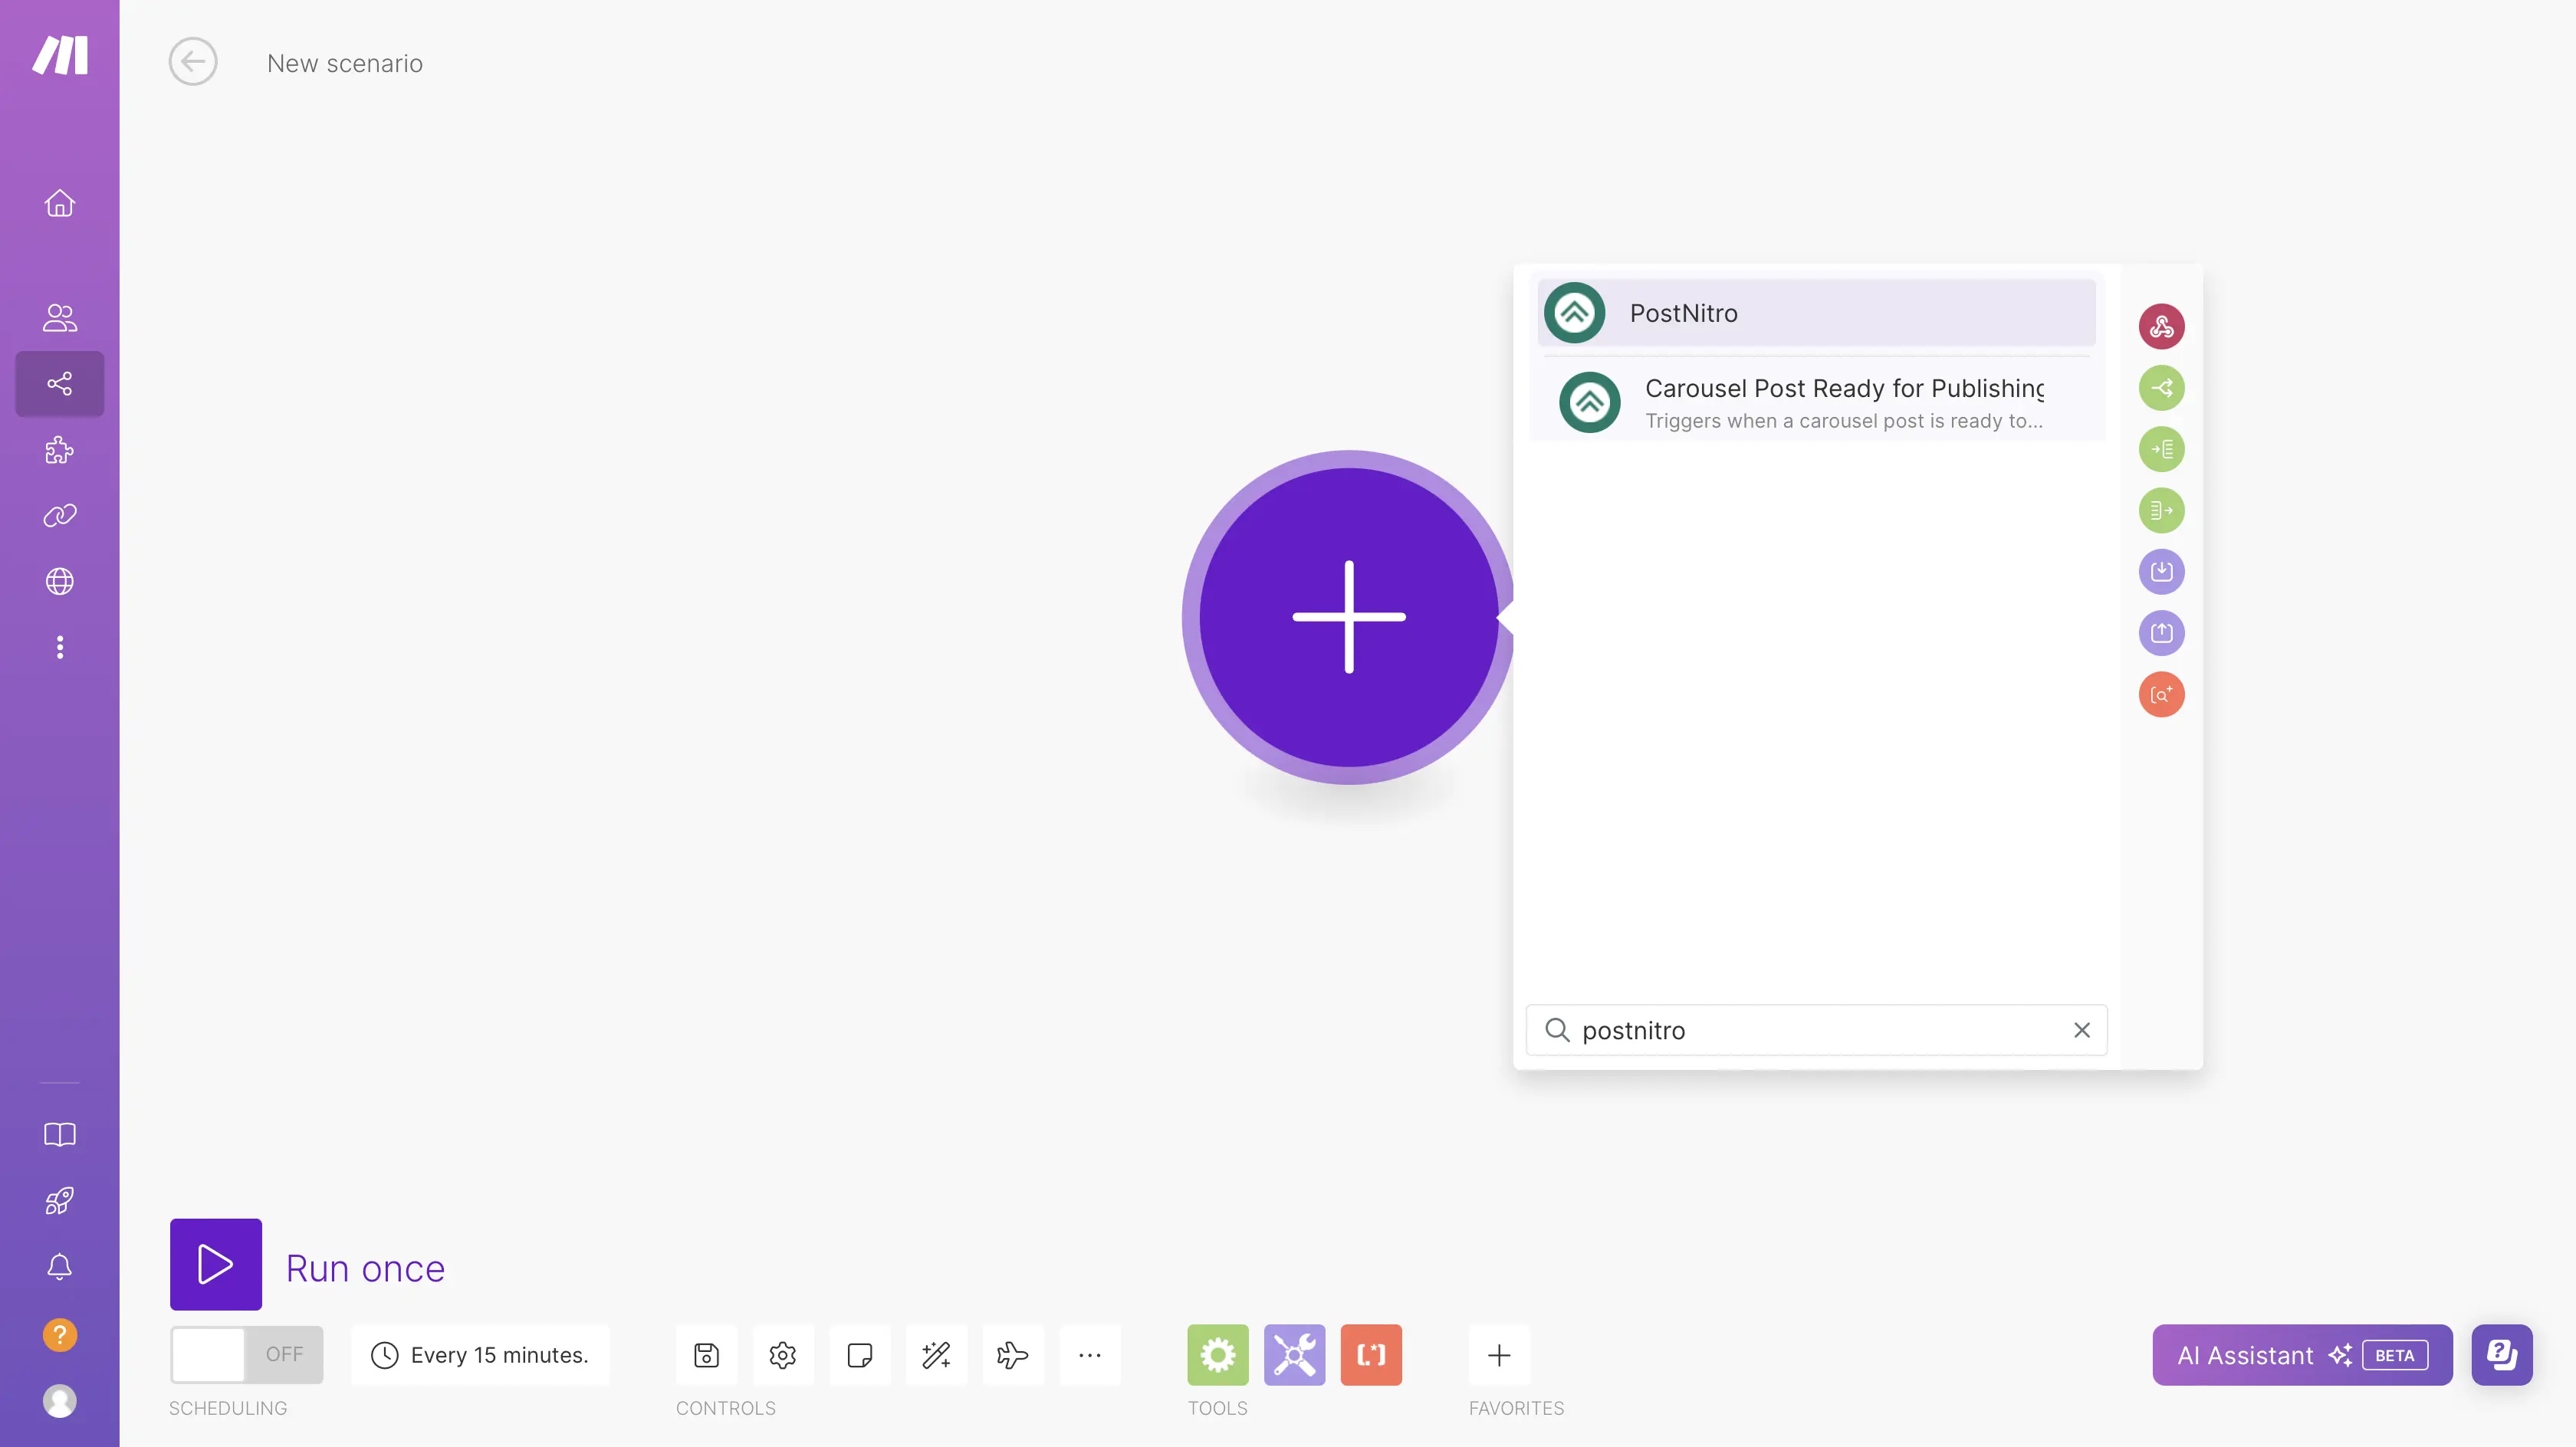Open the Notes sticky icon
Viewport: 2576px width, 1447px height.
point(859,1355)
